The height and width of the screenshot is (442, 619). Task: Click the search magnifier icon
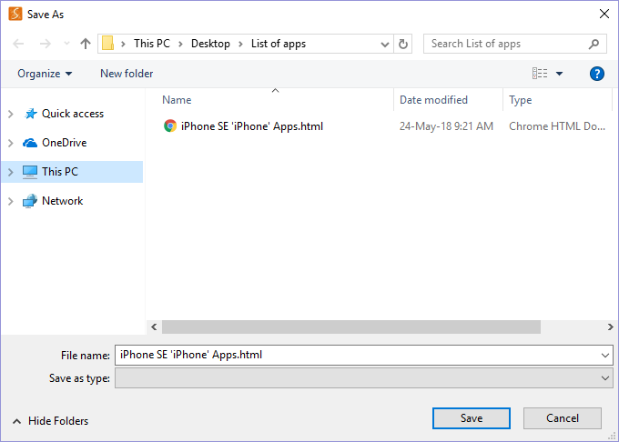point(594,44)
